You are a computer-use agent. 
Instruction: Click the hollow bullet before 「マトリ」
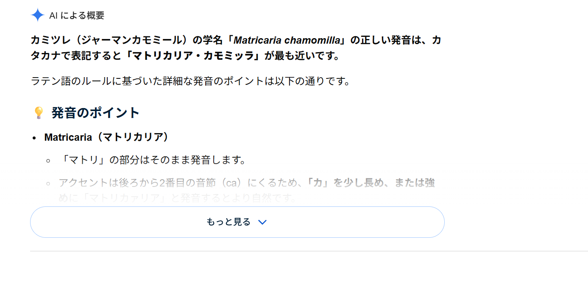coord(48,161)
